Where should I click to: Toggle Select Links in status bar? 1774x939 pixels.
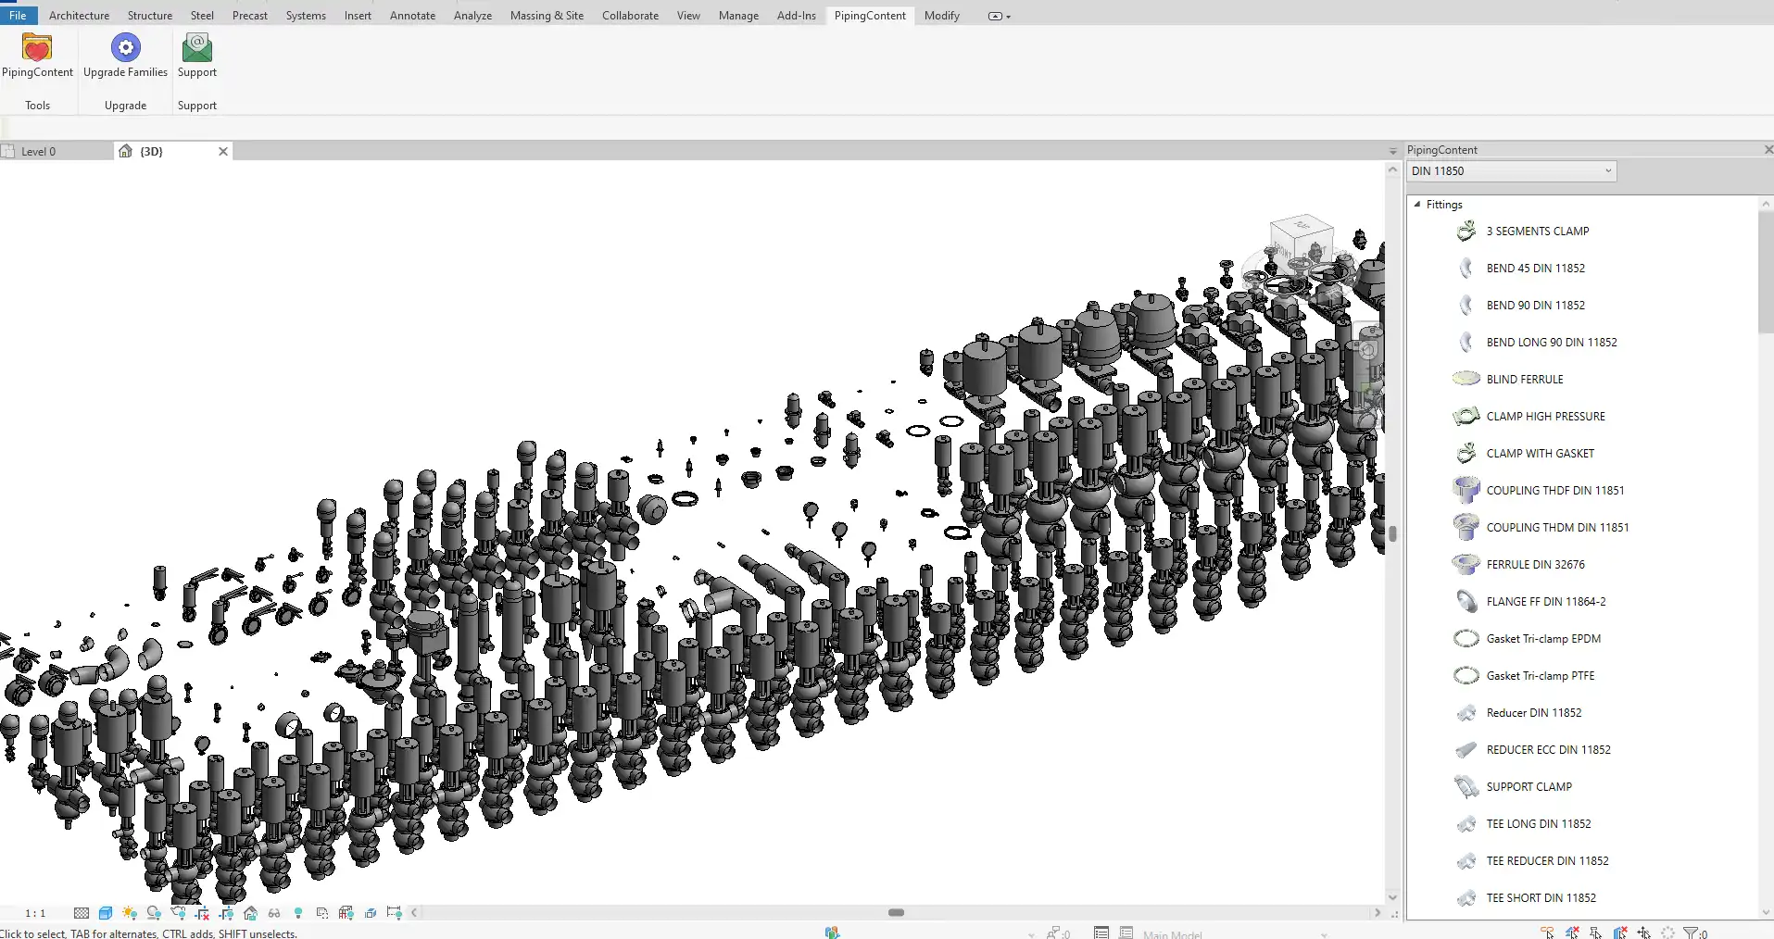1548,933
